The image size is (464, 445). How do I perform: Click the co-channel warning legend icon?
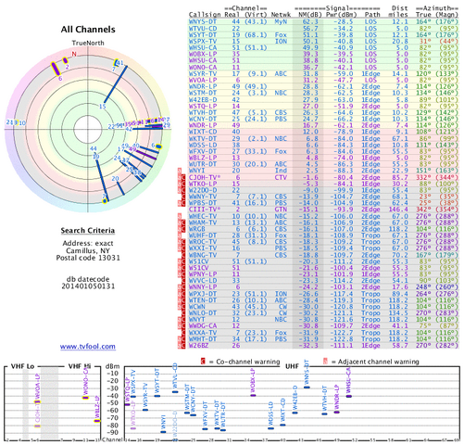click(203, 362)
